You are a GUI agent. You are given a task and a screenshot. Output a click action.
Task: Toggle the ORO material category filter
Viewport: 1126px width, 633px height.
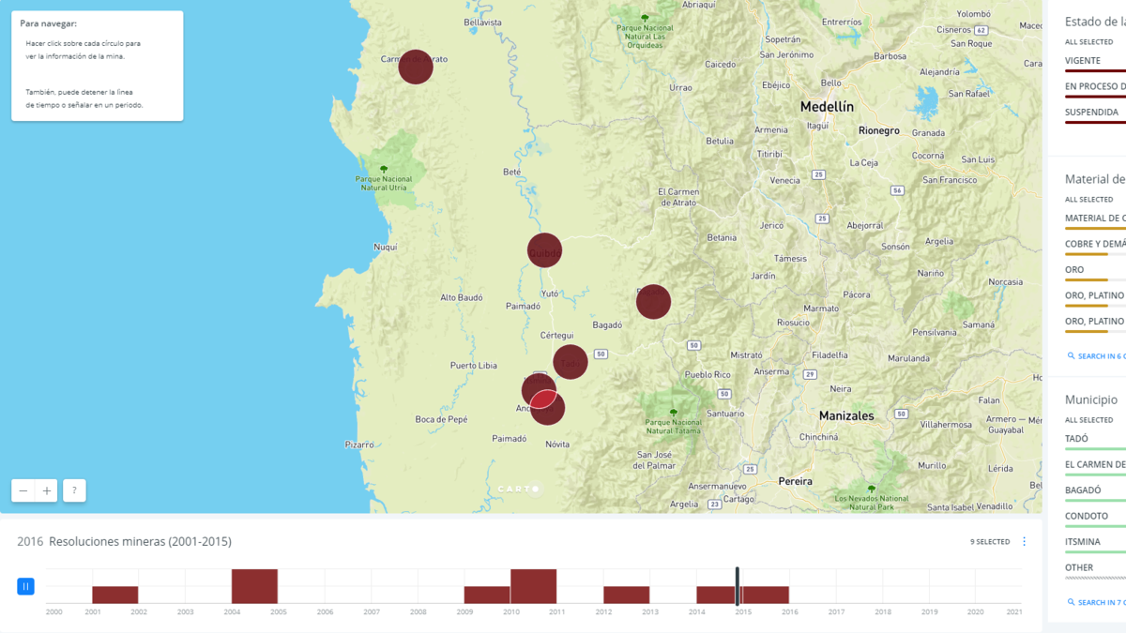coord(1075,270)
